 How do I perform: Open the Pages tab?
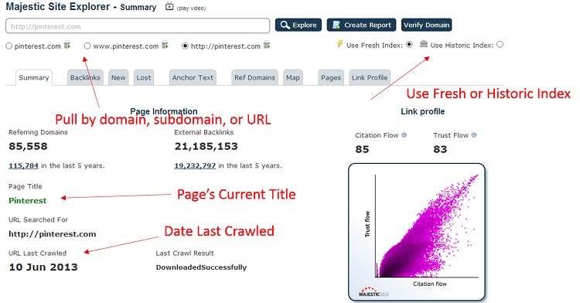pos(331,77)
